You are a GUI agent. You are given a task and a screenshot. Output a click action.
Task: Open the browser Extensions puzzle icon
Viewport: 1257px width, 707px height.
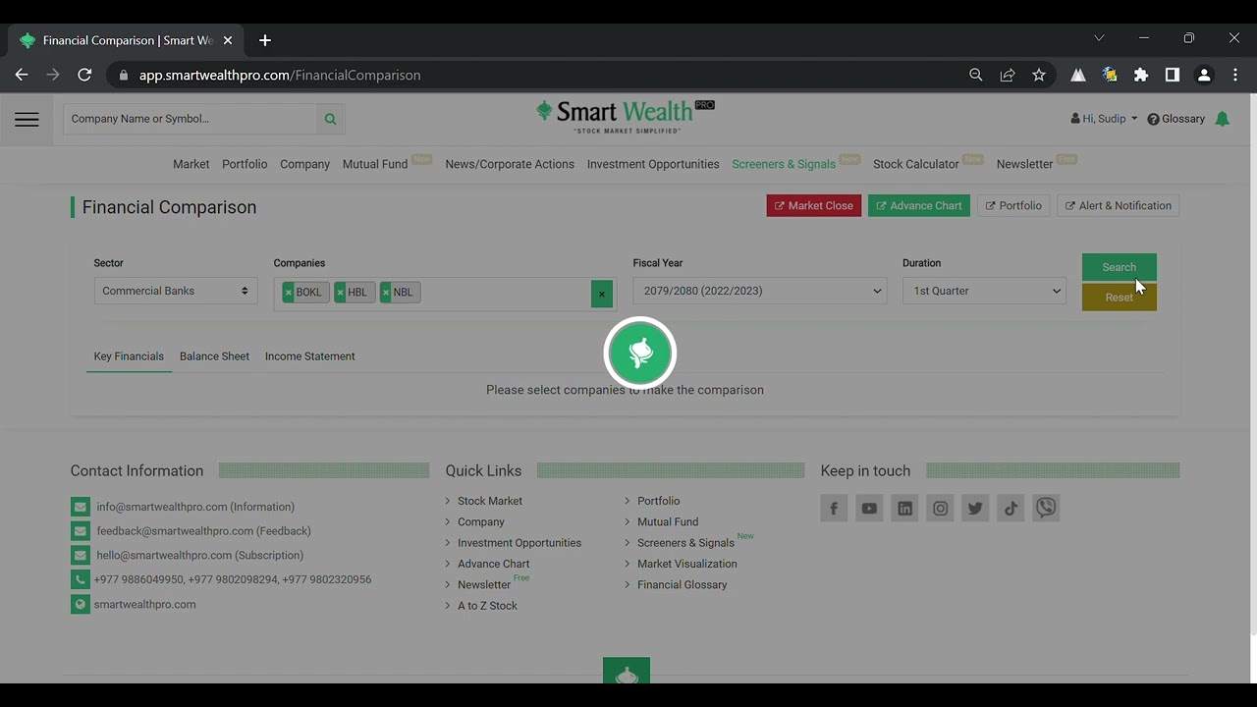tap(1141, 75)
